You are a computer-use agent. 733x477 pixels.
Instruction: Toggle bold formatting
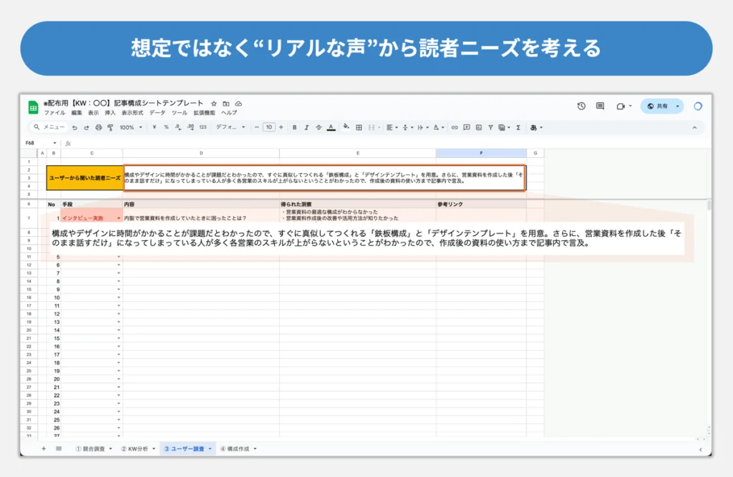[294, 127]
